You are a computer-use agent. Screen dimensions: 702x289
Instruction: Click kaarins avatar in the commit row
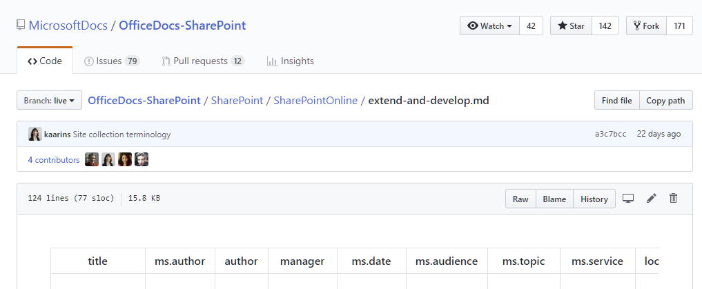pos(35,134)
